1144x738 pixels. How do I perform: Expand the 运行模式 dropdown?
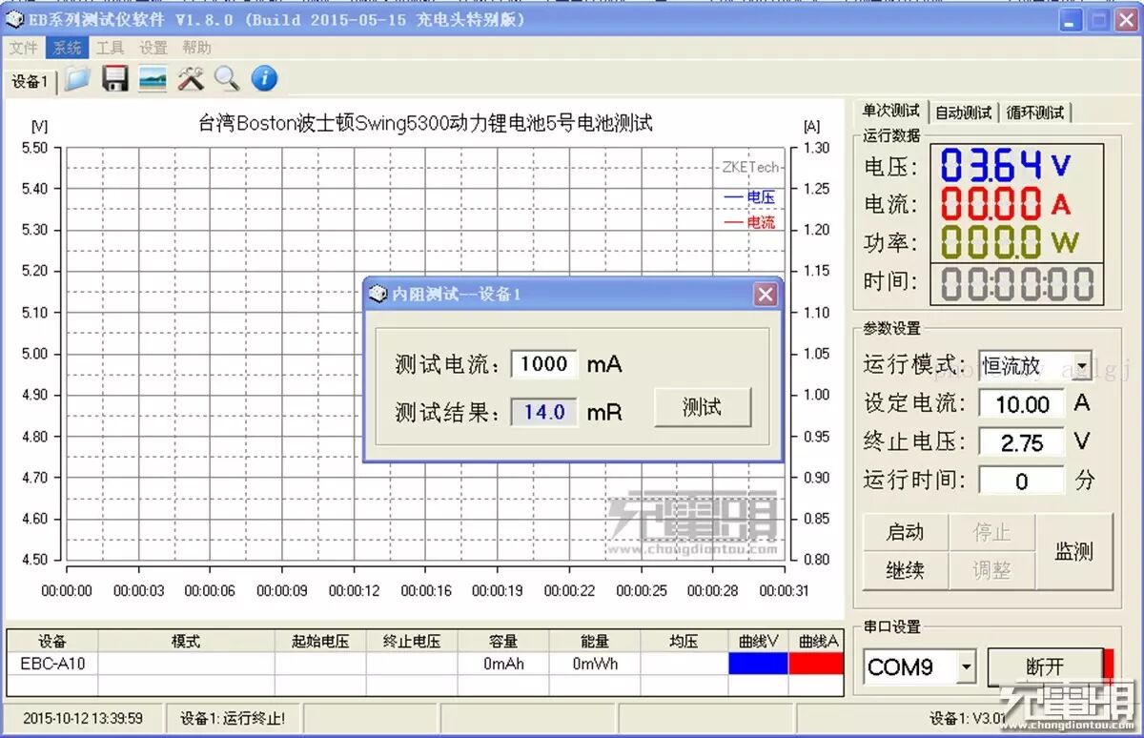(x=1081, y=364)
